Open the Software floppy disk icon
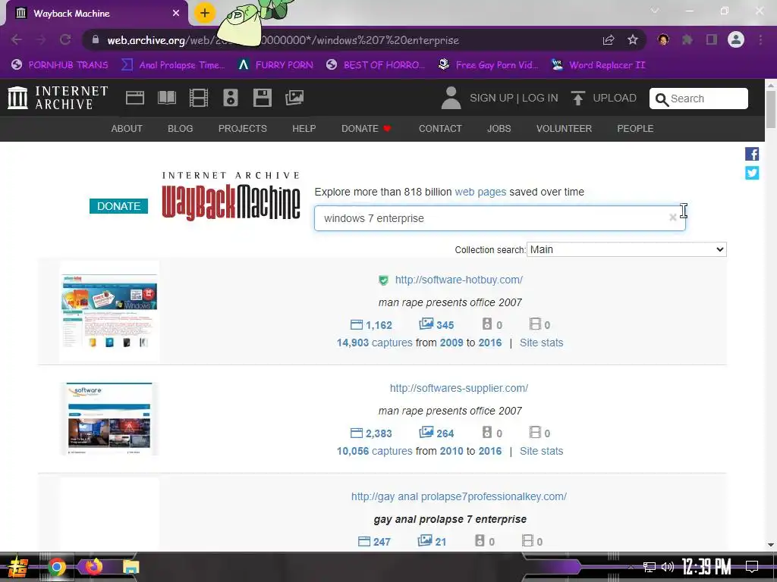 point(262,98)
